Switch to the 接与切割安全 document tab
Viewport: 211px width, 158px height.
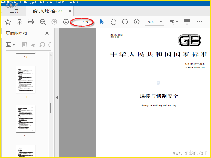pos(50,11)
